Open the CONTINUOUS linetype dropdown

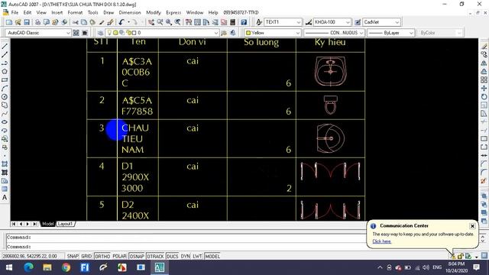[334, 33]
